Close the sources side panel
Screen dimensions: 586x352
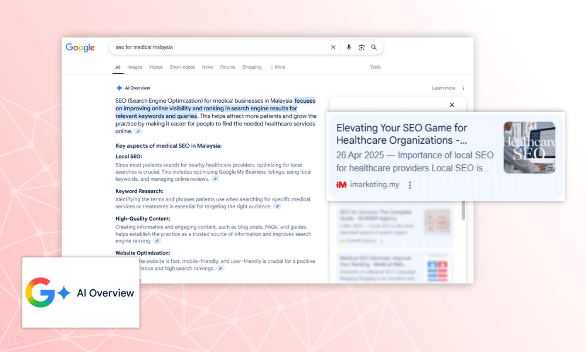point(452,105)
